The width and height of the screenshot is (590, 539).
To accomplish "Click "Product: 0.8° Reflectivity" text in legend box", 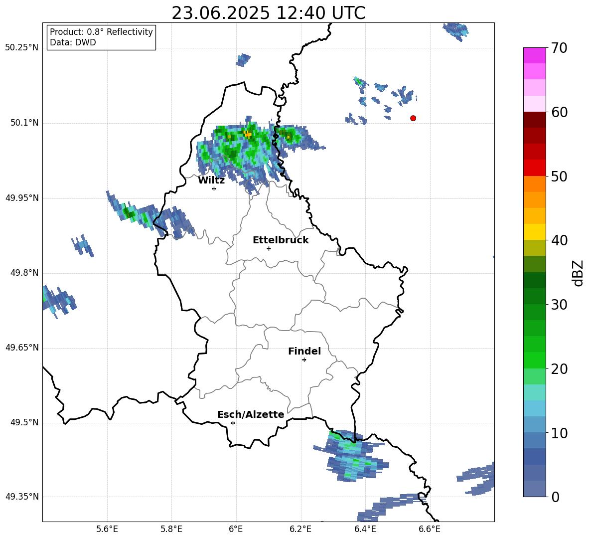I will (x=101, y=32).
